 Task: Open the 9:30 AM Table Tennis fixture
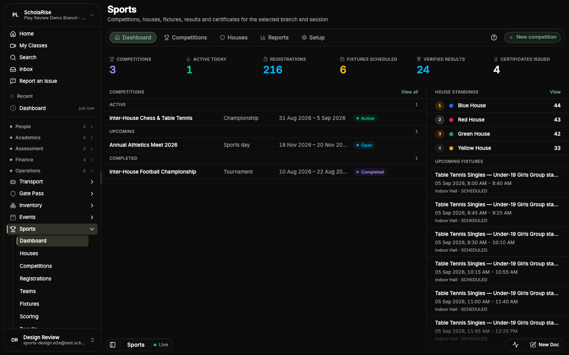497,242
